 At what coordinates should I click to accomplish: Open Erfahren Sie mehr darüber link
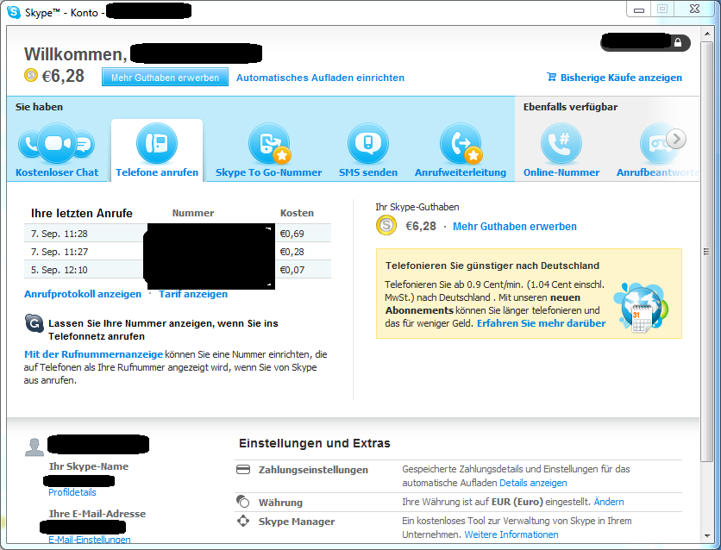[541, 323]
